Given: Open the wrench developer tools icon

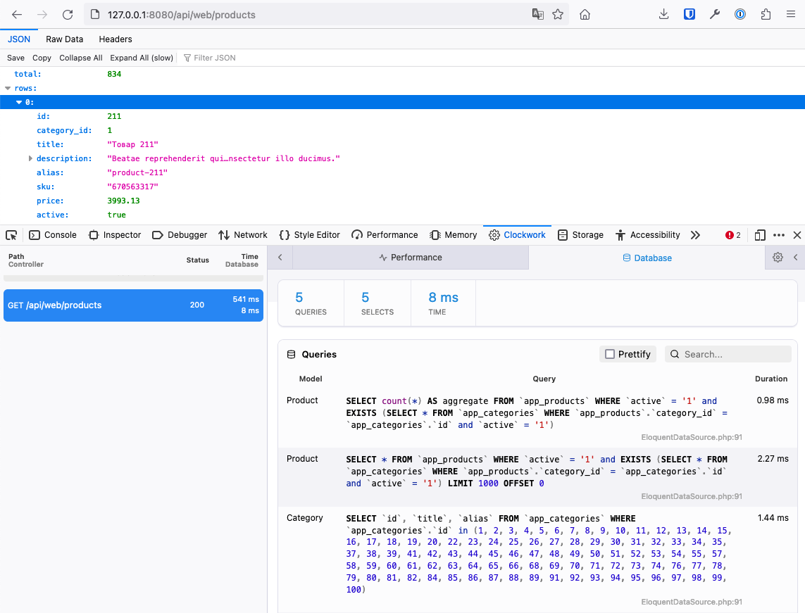Looking at the screenshot, I should coord(715,14).
